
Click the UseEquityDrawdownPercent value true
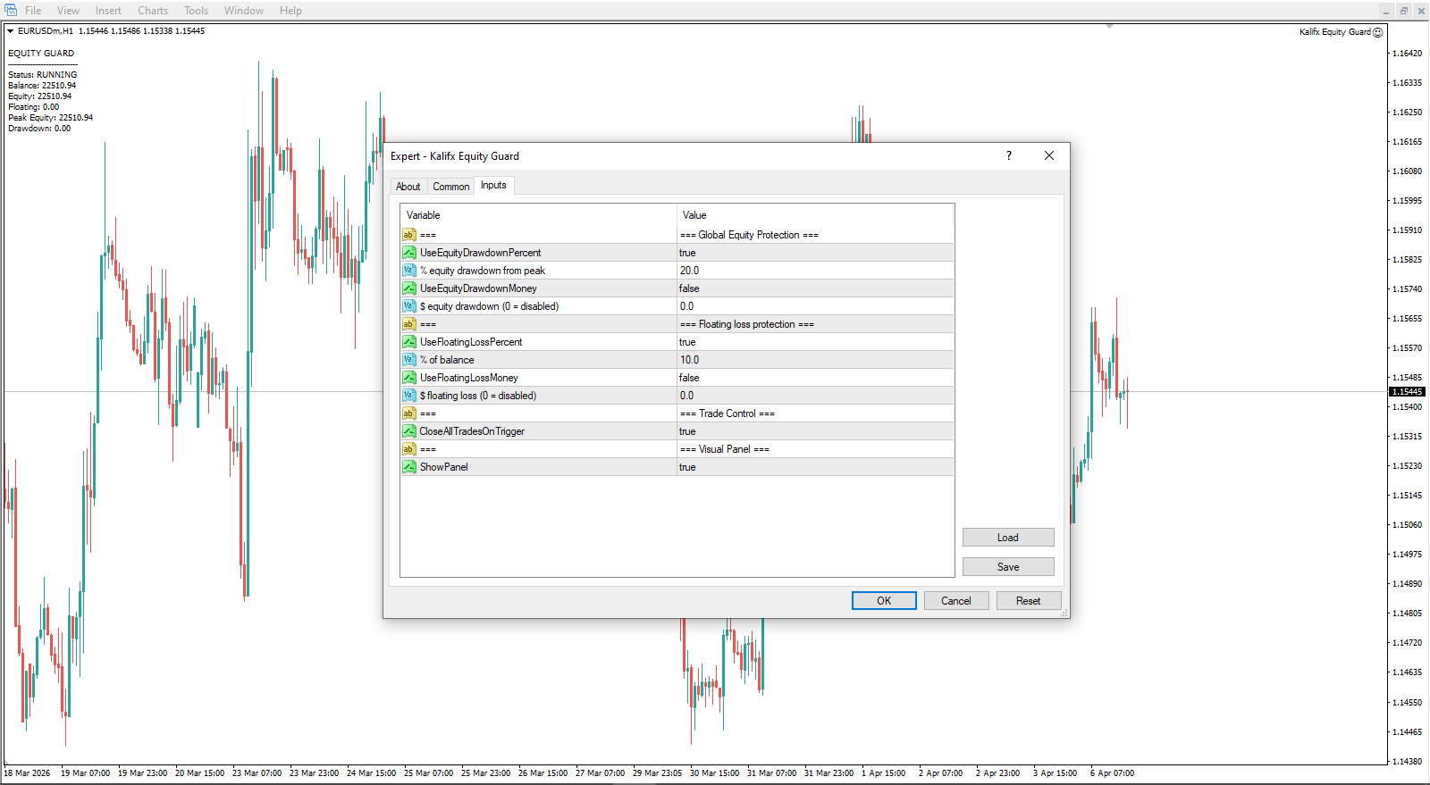click(687, 253)
